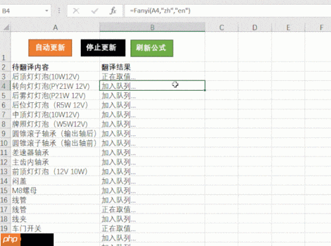Click cell 后顶灯灯泡(10W12V)
The height and width of the screenshot is (246, 331).
(55, 76)
